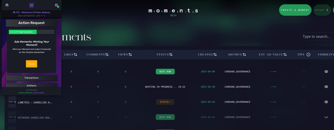The image size is (334, 130).
Task: Open the Lumethis - Dandelion moment title
Action: click(35, 102)
